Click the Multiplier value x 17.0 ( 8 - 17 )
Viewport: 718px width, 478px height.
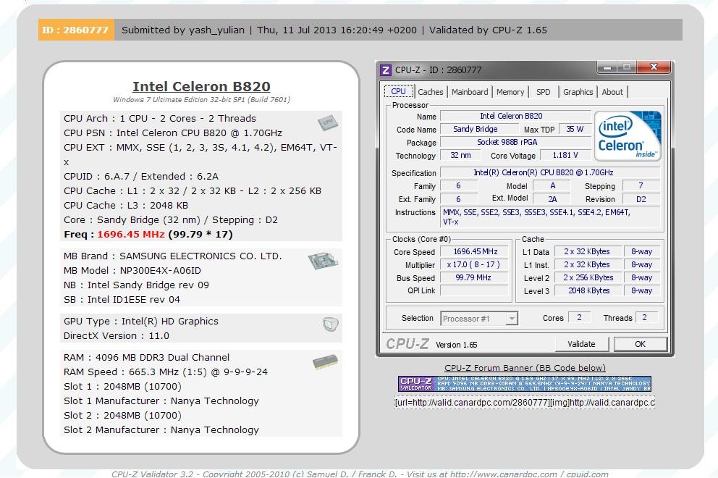click(474, 264)
